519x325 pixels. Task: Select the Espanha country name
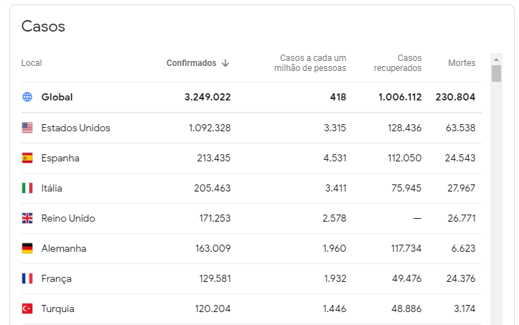[60, 158]
